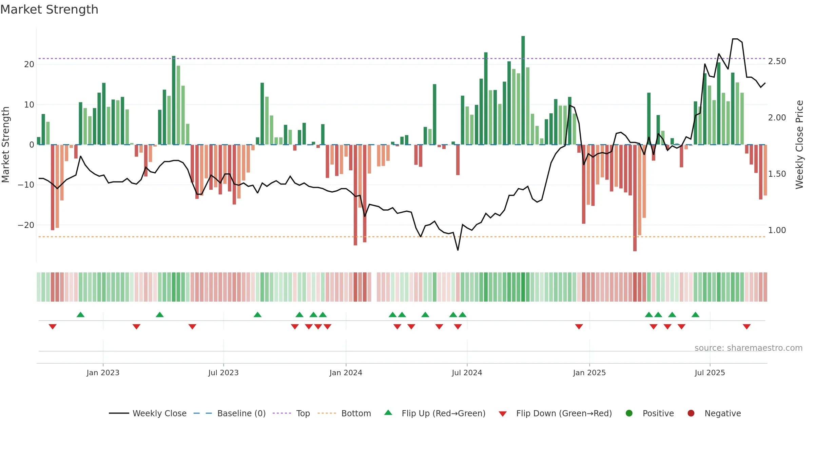Click the Jan 2025 axis label
Screen dimensions: 814x458
pos(589,373)
